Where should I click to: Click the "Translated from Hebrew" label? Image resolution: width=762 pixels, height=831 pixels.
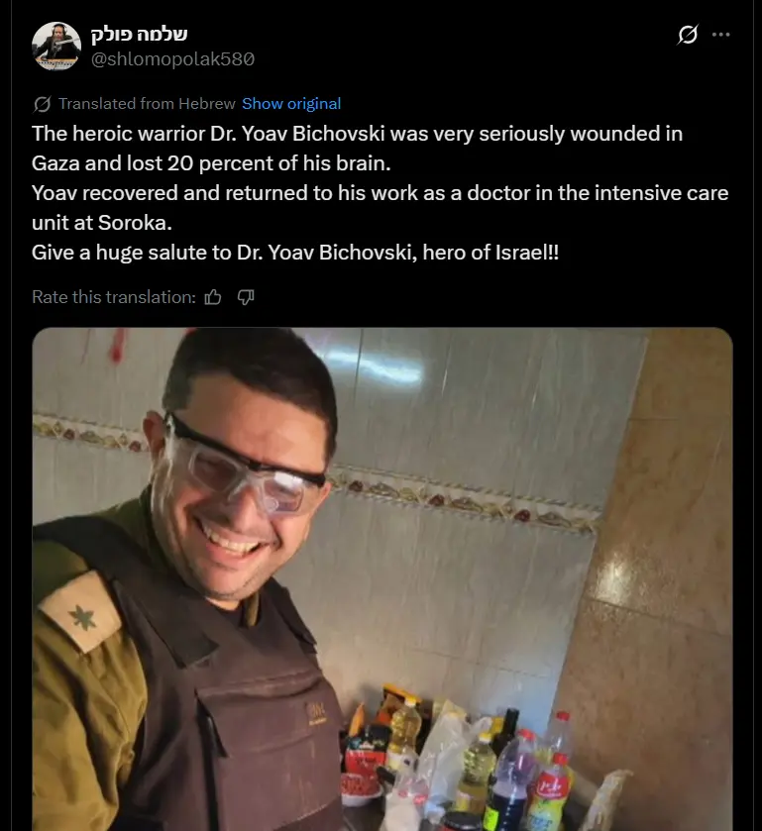point(147,104)
